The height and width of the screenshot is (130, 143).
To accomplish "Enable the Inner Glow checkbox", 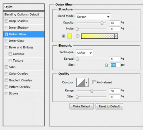I will pos(6,41).
